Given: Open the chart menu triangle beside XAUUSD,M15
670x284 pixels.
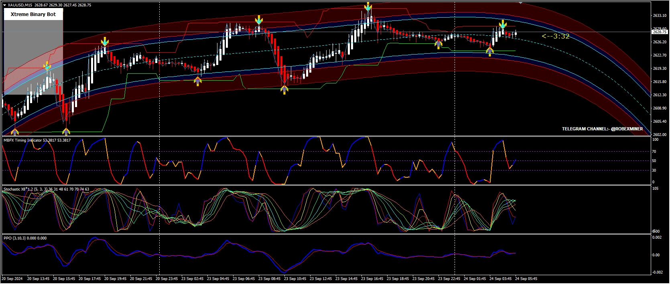Looking at the screenshot, I should 5,5.
